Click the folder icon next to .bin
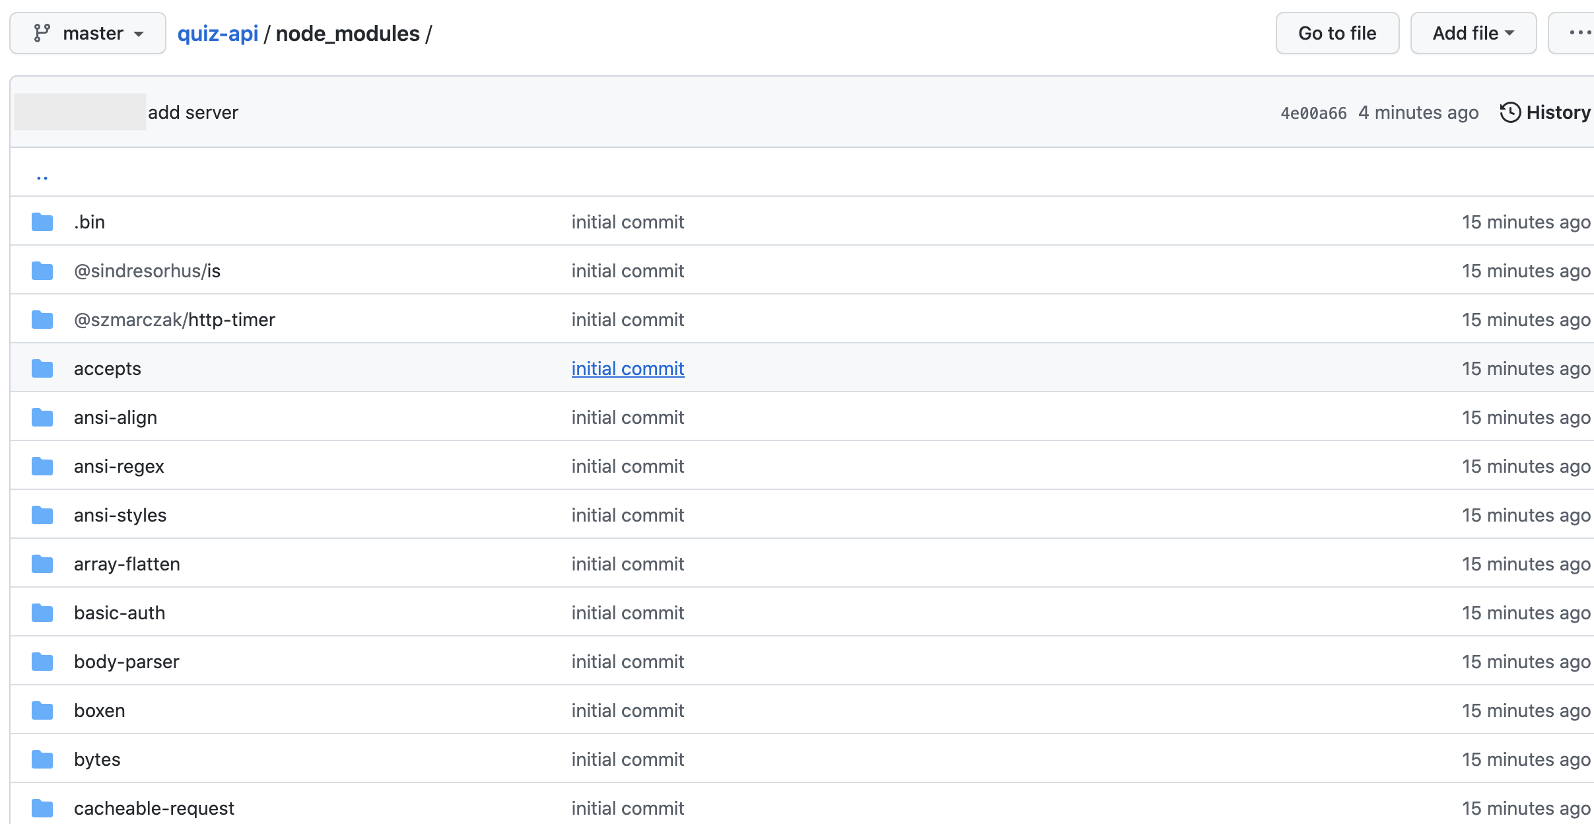 click(x=42, y=222)
